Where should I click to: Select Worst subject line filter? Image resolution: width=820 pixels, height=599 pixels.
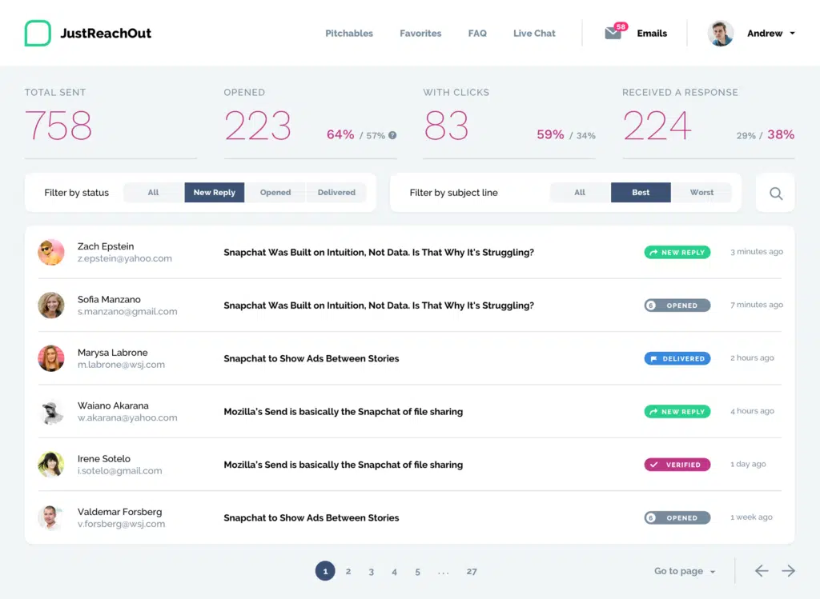pos(701,193)
